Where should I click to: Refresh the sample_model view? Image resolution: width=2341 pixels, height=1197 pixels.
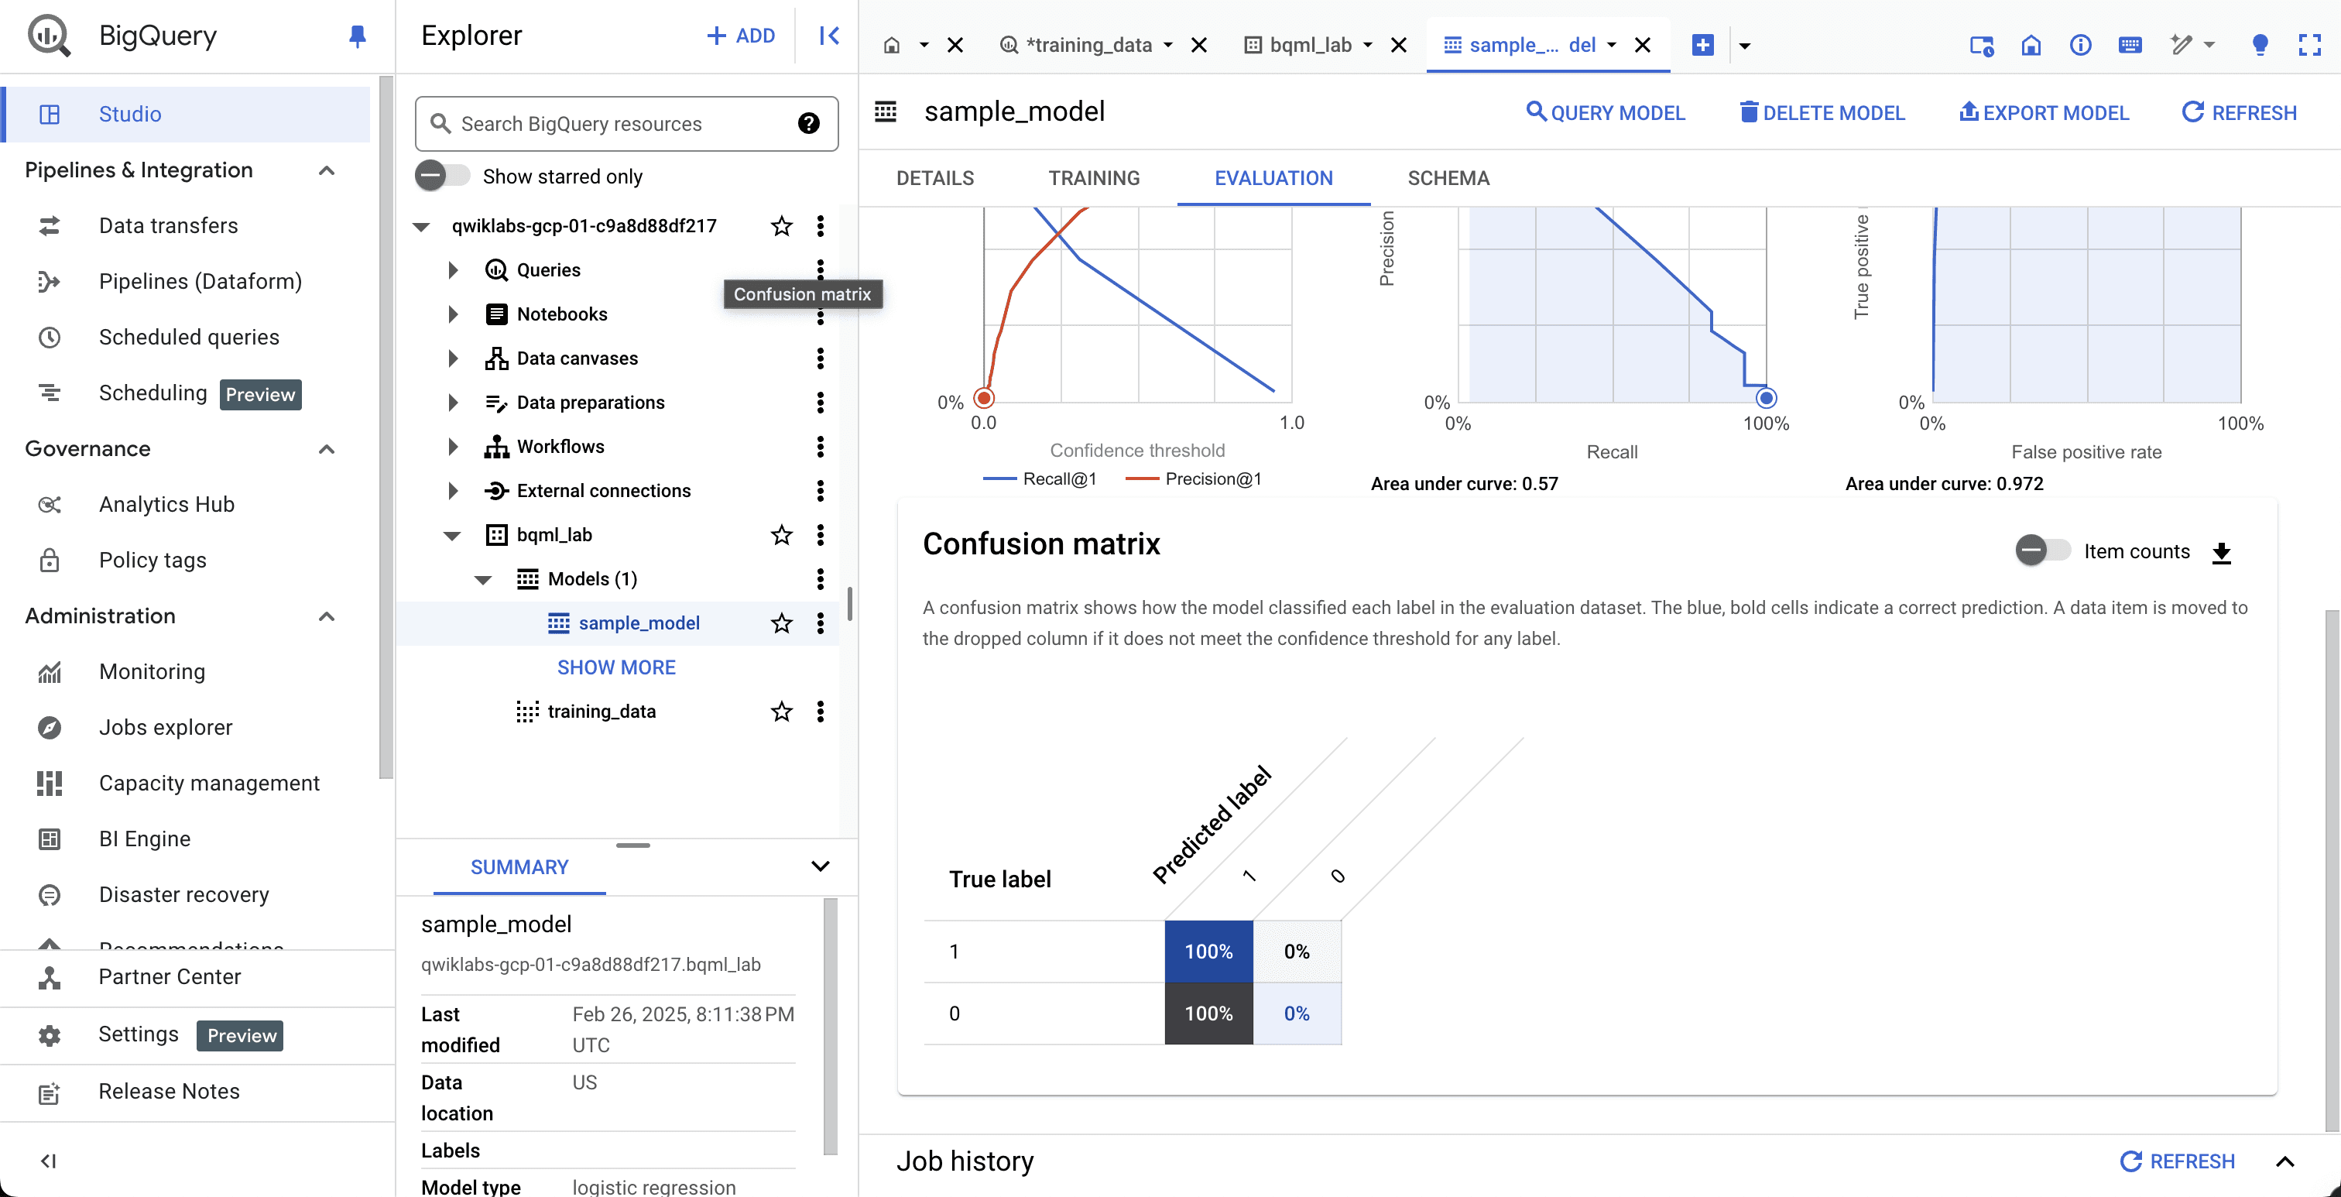pyautogui.click(x=2238, y=111)
